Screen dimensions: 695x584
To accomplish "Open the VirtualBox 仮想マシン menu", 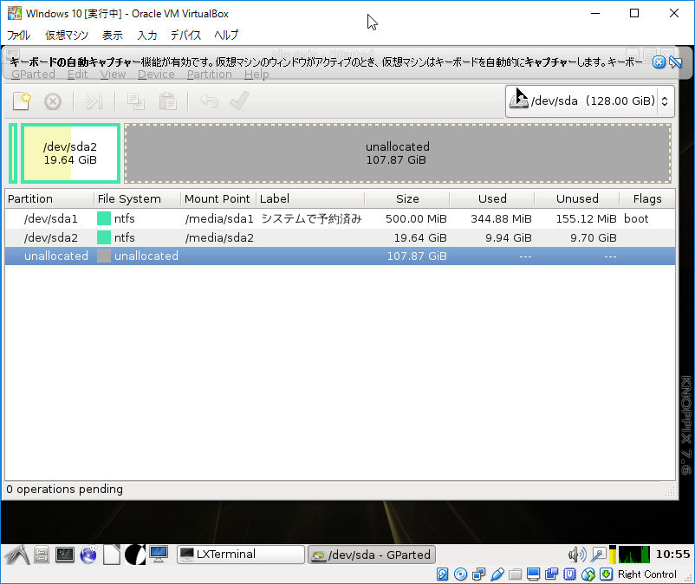I will [67, 35].
